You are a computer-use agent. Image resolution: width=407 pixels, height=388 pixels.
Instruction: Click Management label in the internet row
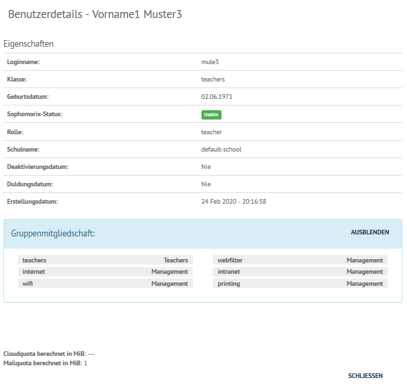pyautogui.click(x=169, y=272)
